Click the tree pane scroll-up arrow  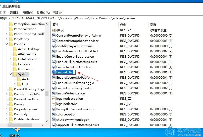(x=47, y=24)
